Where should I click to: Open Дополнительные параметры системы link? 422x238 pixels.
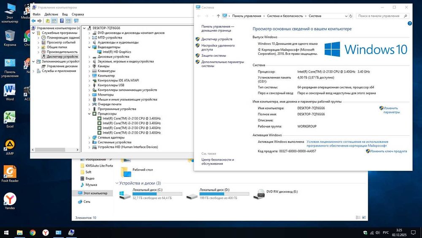(x=222, y=64)
